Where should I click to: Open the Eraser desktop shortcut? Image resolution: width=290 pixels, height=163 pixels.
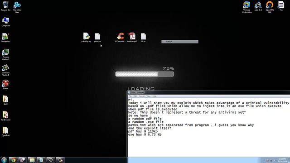point(5,85)
